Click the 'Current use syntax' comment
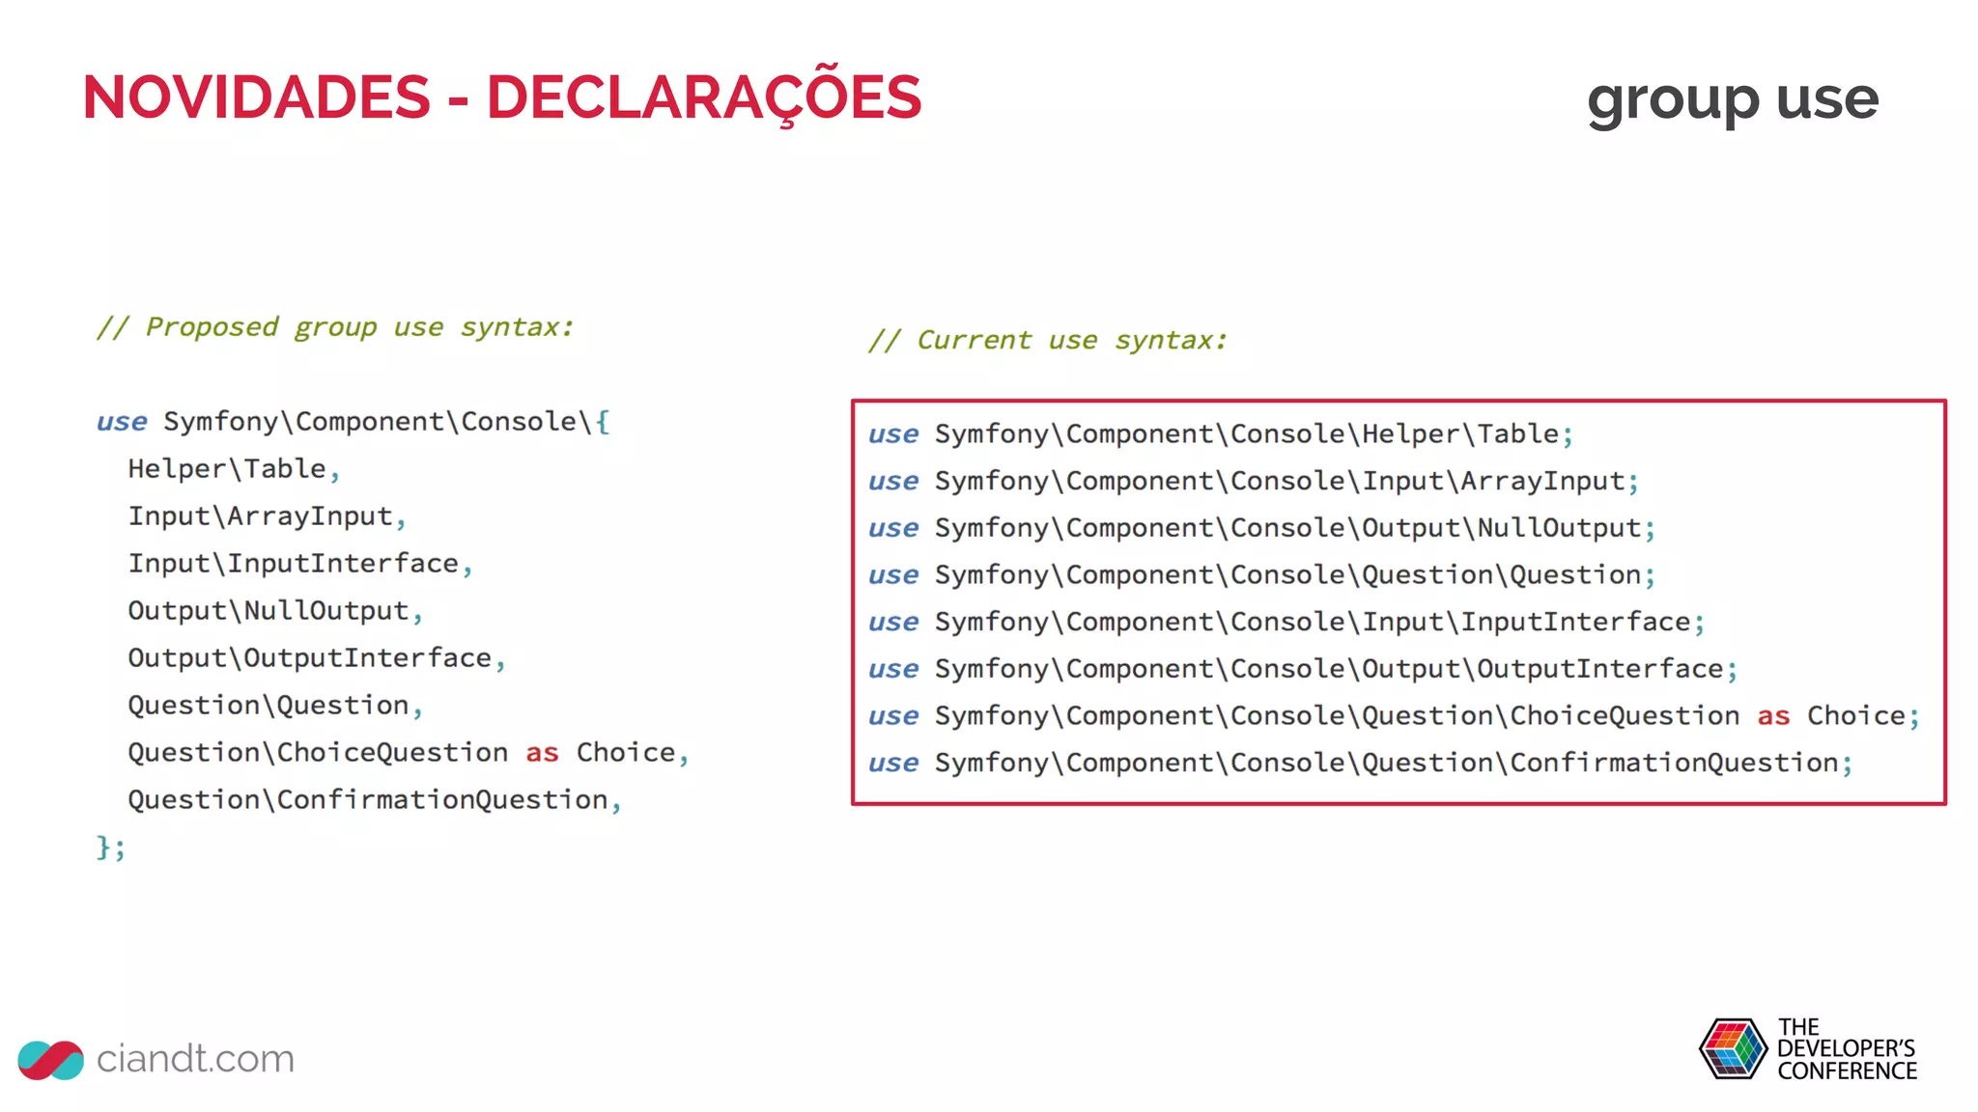 [1047, 341]
